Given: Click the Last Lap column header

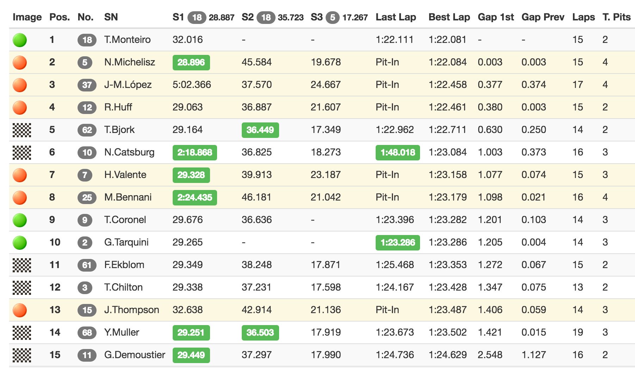Looking at the screenshot, I should tap(396, 17).
